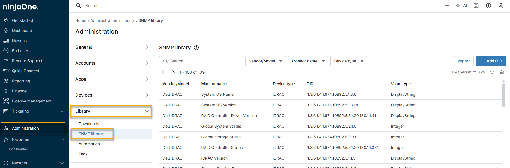Image resolution: width=510 pixels, height=168 pixels.
Task: Click the Import button
Action: point(464,61)
